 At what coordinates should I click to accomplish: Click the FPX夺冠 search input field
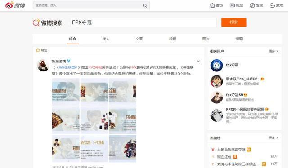144,22
